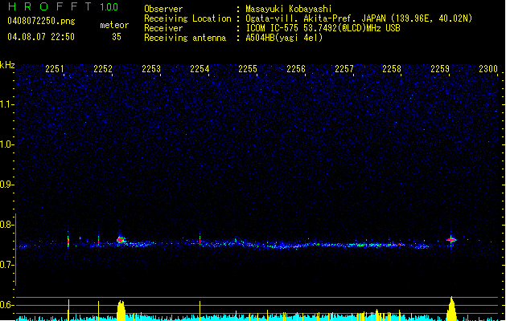Click the 2251 time axis label
This screenshot has width=506, height=321.
[x=55, y=69]
